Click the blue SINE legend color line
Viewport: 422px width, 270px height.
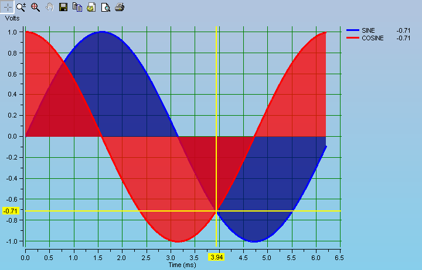[x=353, y=30]
